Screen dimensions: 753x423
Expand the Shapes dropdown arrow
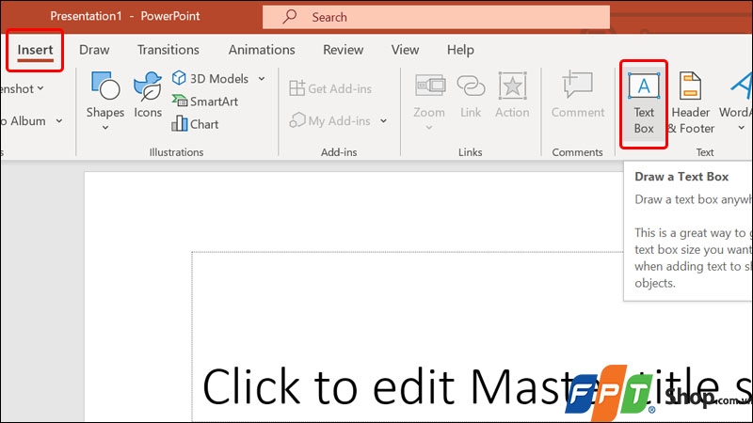click(x=105, y=128)
